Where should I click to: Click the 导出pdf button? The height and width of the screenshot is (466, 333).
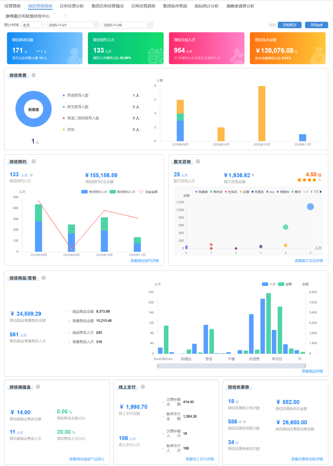[316, 25]
